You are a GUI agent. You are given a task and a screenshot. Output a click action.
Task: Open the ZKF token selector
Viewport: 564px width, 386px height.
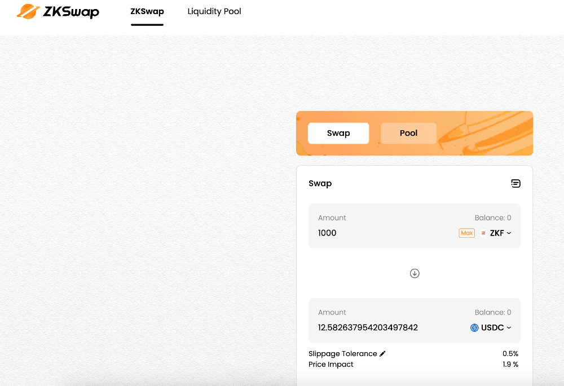(x=496, y=233)
